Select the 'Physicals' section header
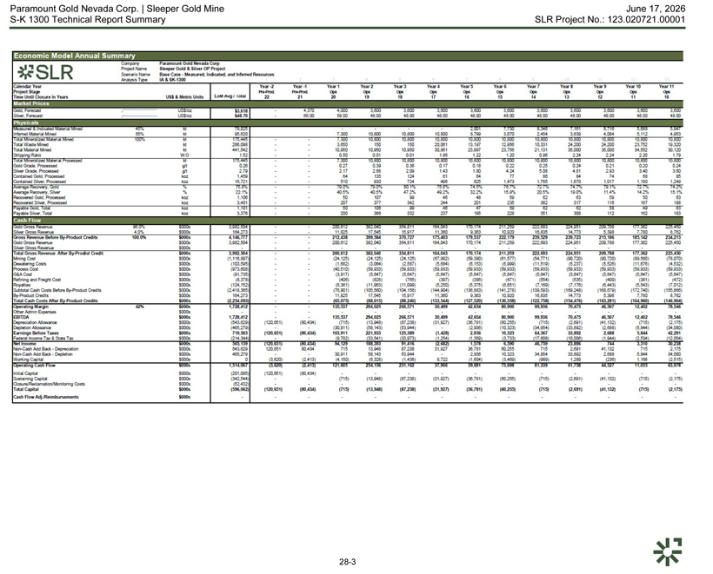 click(348, 122)
